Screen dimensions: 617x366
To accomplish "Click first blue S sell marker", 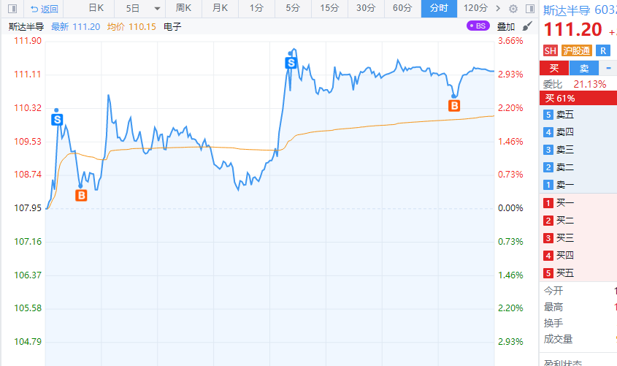I will click(58, 118).
